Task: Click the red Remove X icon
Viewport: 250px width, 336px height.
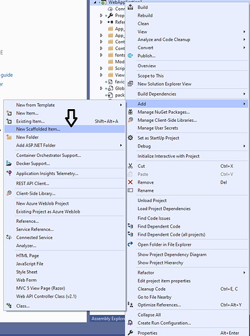Action: (x=130, y=182)
